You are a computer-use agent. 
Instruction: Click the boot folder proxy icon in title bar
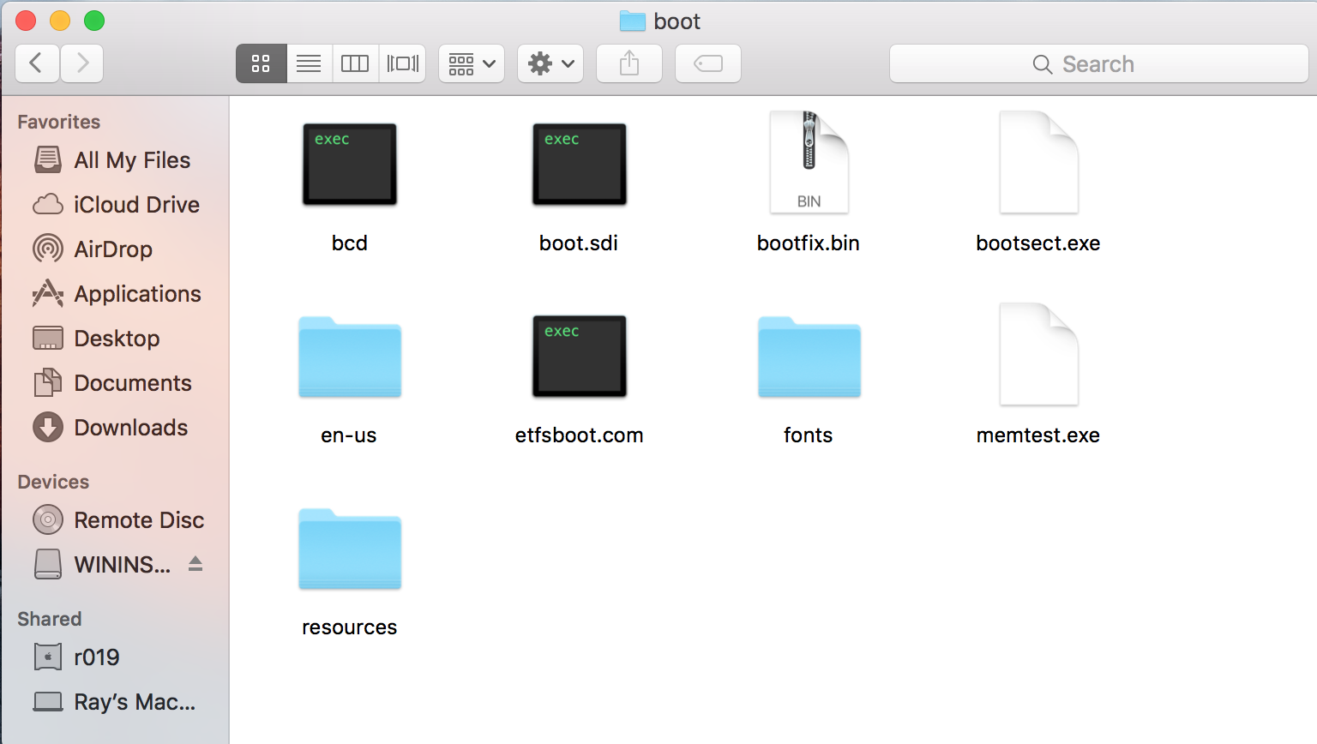633,21
